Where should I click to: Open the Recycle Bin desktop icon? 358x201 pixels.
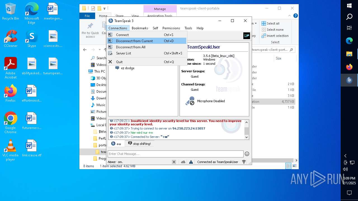pos(11,11)
